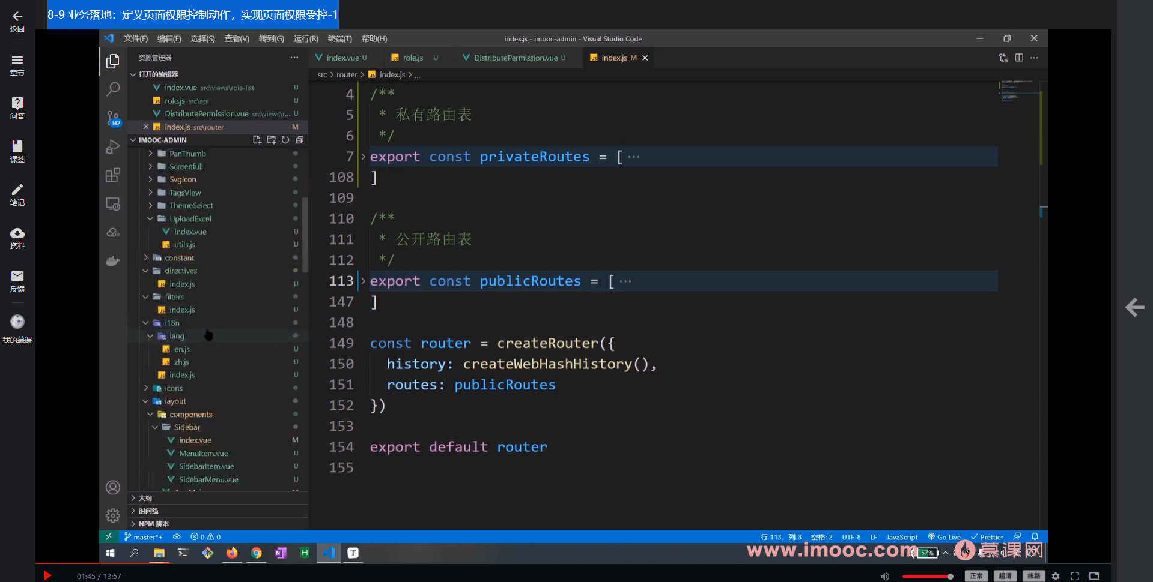Screen dimensions: 1153x582
Task: Open the Search view in activity bar
Action: pyautogui.click(x=113, y=89)
